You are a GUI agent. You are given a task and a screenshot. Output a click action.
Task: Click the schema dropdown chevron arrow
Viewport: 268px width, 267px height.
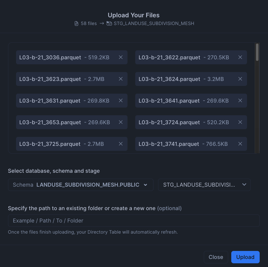pos(145,185)
